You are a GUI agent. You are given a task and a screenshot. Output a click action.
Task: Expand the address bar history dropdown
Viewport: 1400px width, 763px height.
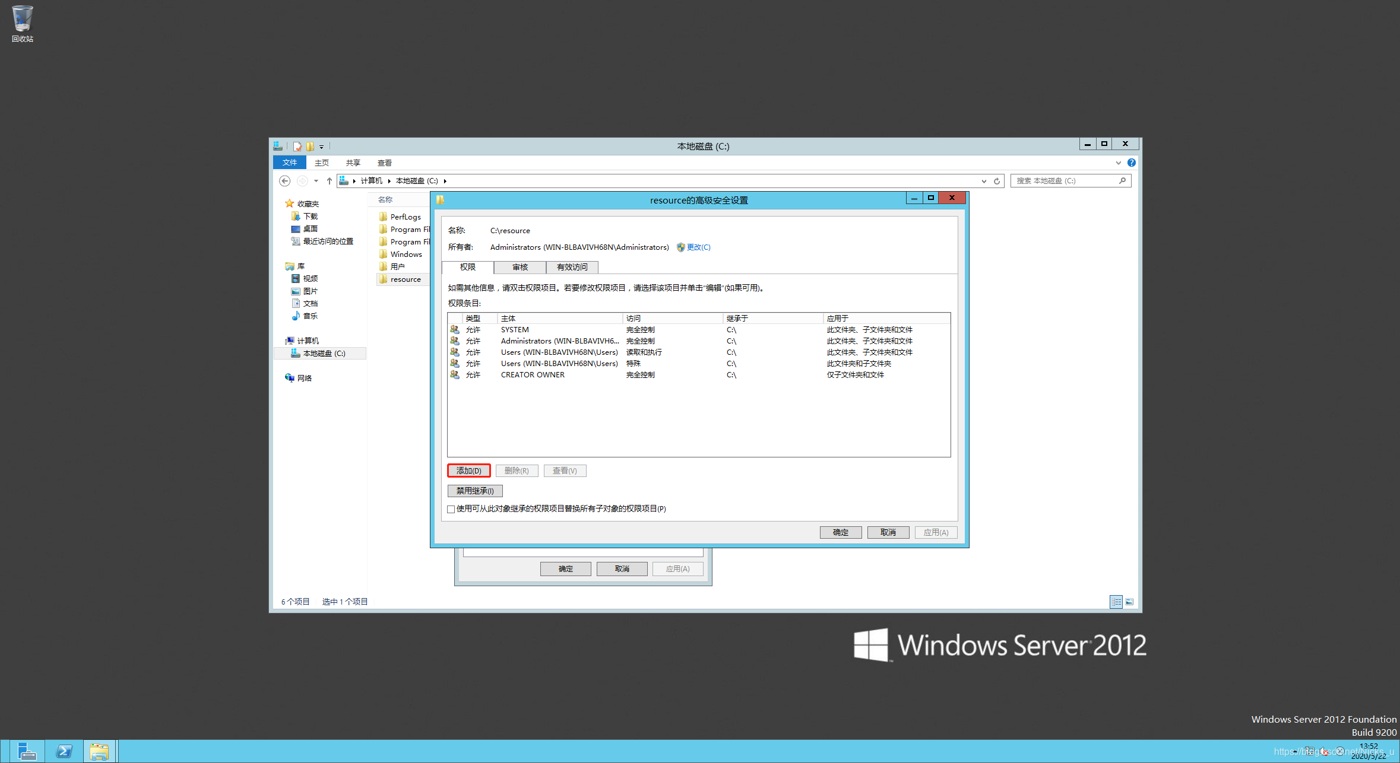coord(984,181)
